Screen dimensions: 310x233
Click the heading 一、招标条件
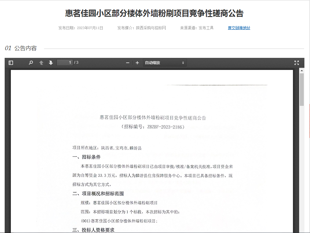(x=86, y=157)
